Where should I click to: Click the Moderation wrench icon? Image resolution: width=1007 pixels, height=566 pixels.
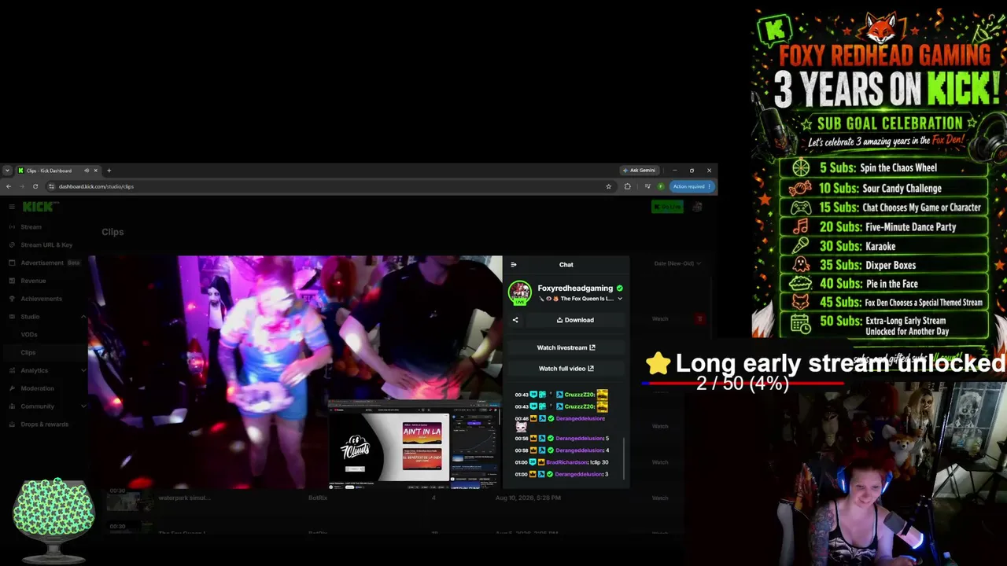[12, 388]
